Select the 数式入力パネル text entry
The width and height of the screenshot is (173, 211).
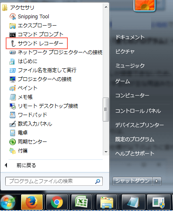(x=35, y=124)
